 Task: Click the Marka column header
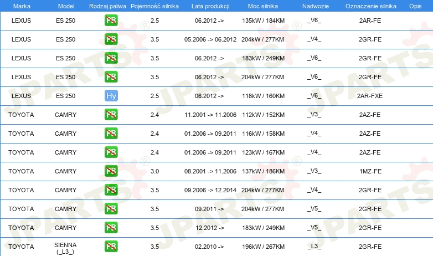(x=22, y=6)
